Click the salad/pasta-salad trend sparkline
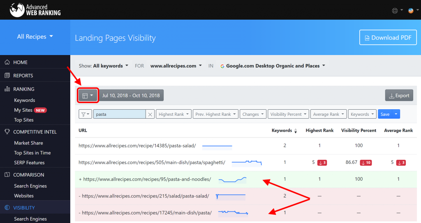 point(231,197)
